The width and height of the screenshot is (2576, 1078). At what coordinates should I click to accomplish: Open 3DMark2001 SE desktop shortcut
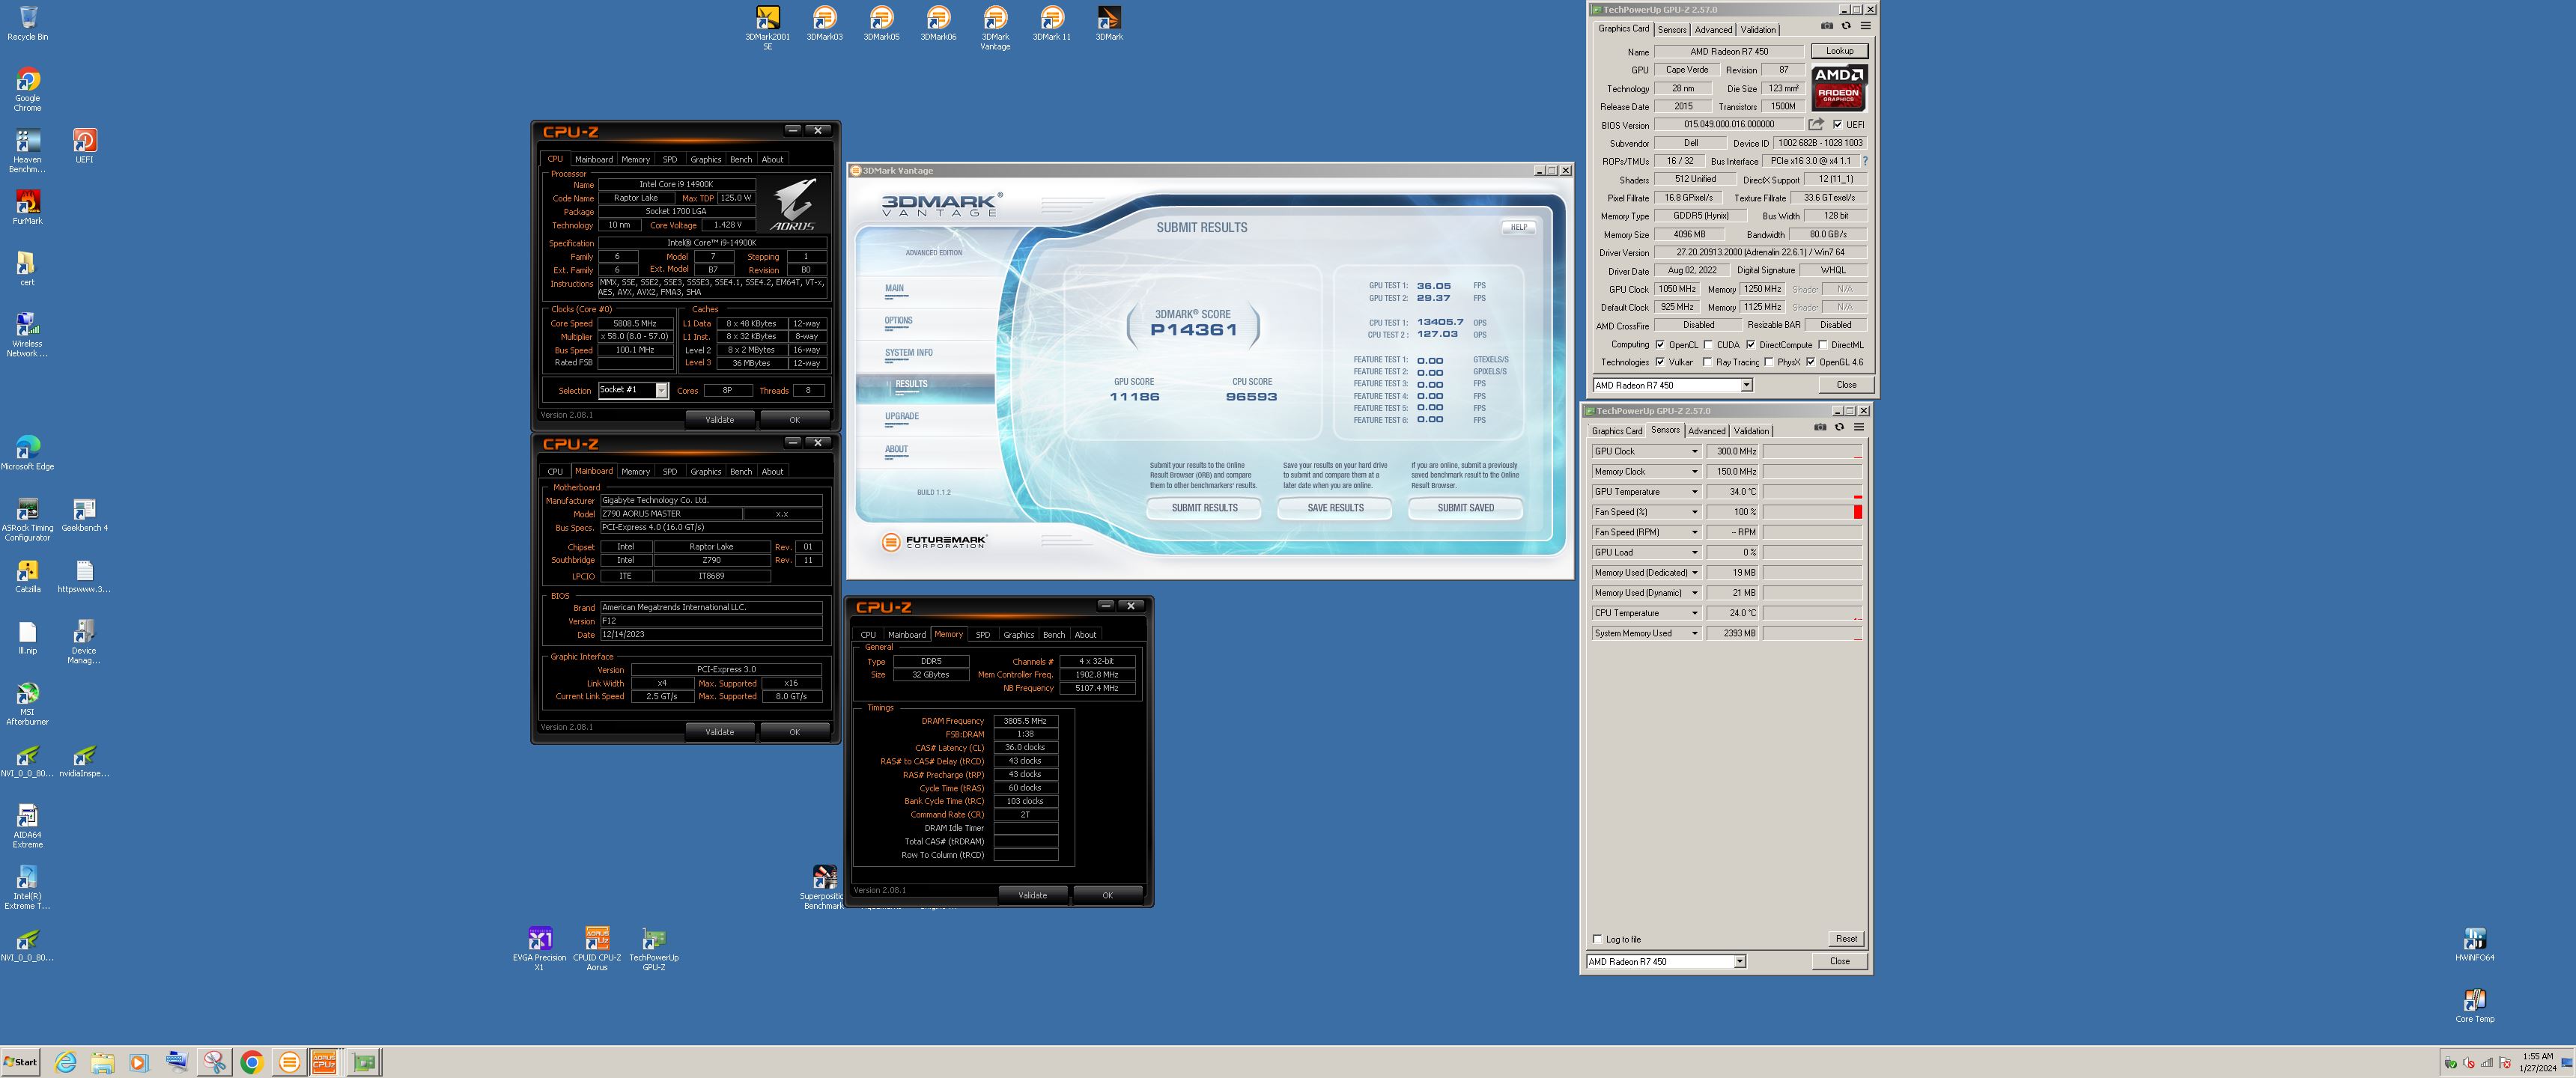pos(767,27)
